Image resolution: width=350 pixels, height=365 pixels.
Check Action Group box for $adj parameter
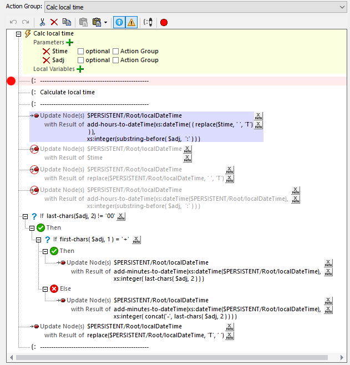click(x=115, y=60)
